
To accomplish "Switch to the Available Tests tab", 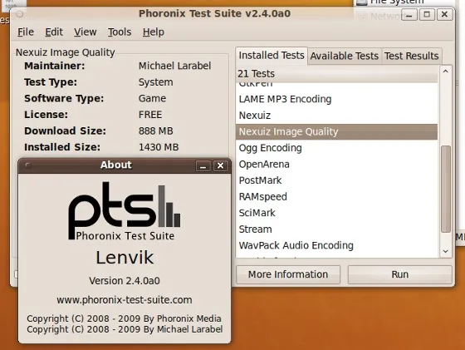I will [345, 56].
